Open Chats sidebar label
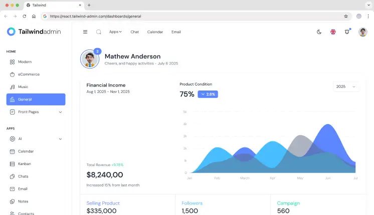Viewport: 374px width, 215px height. coord(23,176)
